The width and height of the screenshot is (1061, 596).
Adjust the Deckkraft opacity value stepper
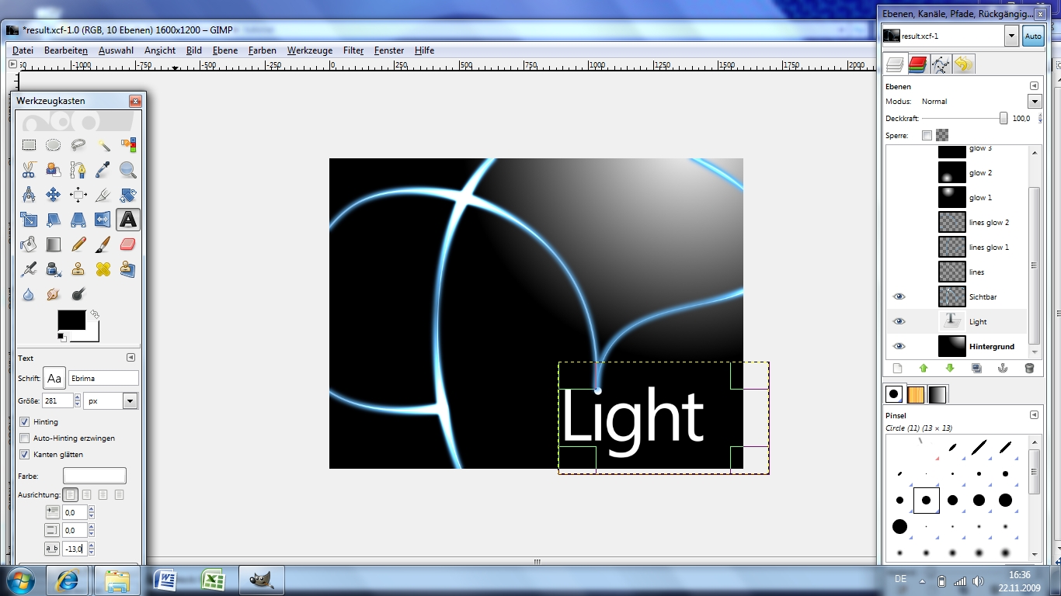[x=1040, y=118]
